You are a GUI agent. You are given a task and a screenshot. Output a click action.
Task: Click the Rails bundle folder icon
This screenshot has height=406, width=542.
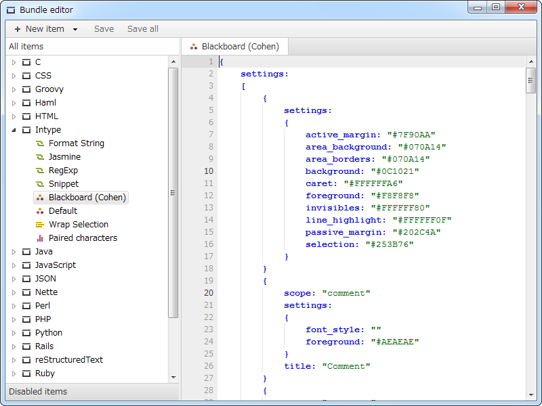[26, 346]
